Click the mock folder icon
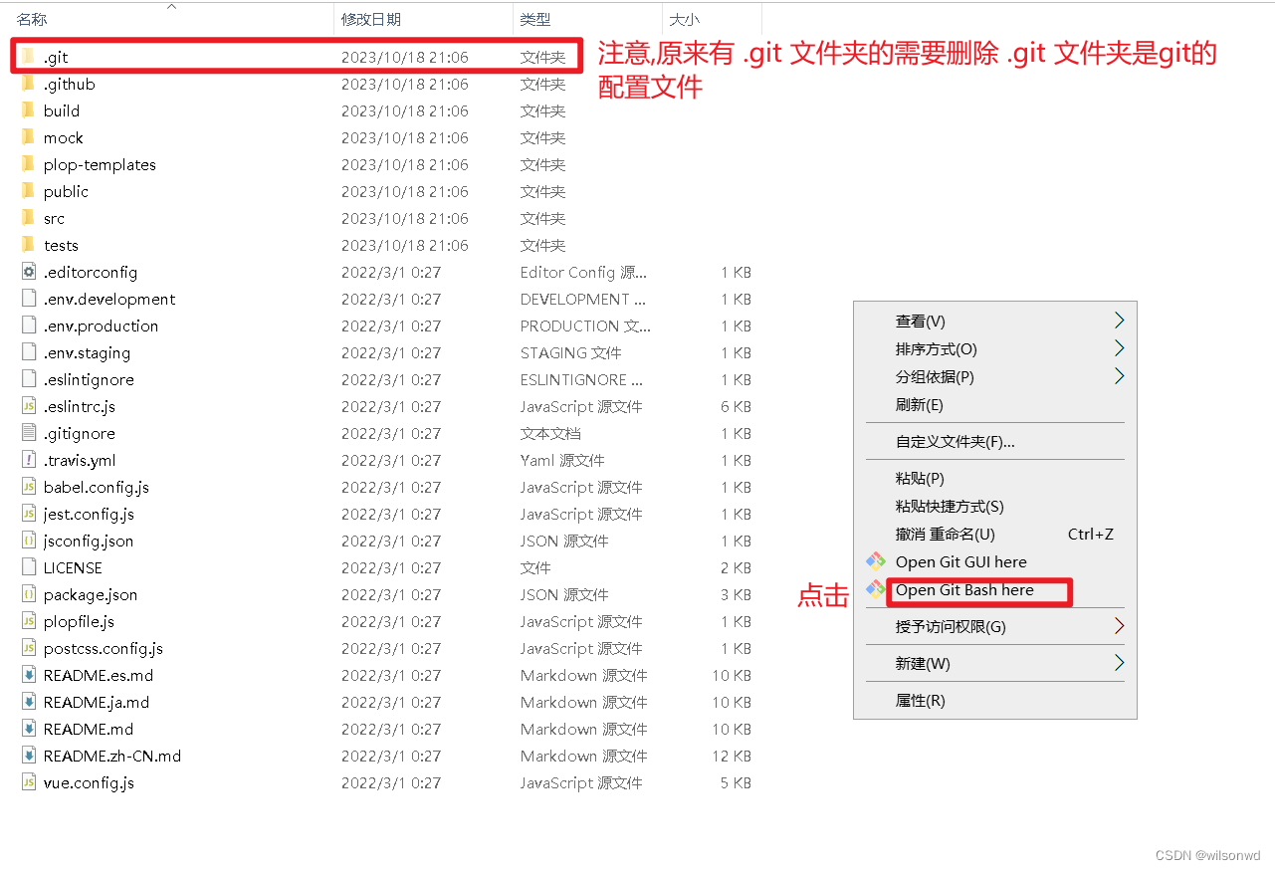The height and width of the screenshot is (870, 1275). [x=28, y=137]
